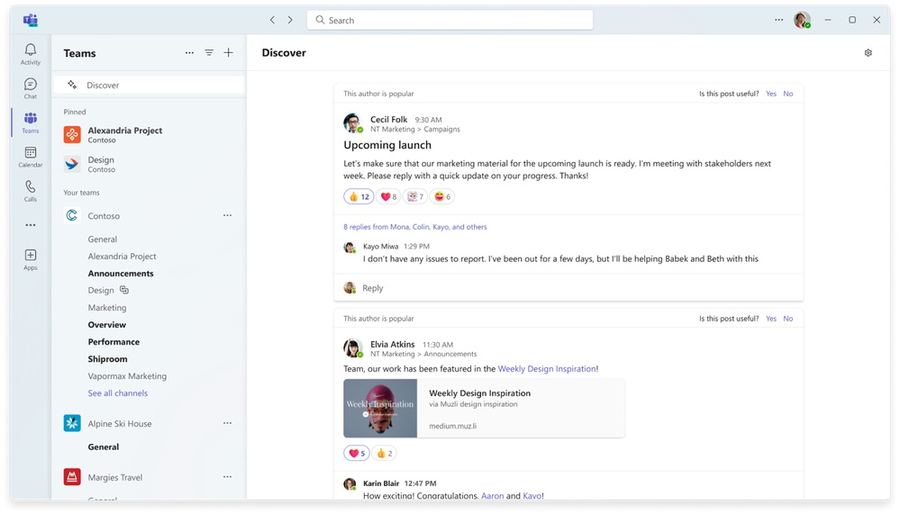The image size is (901, 514).
Task: Toggle thumbs up reaction with 12 likes
Action: [359, 196]
